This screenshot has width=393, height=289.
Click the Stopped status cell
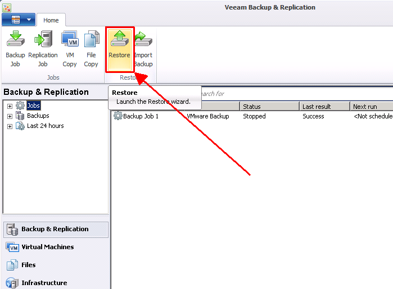point(254,116)
